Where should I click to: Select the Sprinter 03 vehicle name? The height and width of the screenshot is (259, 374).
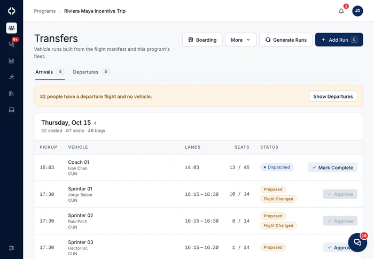[x=80, y=242]
